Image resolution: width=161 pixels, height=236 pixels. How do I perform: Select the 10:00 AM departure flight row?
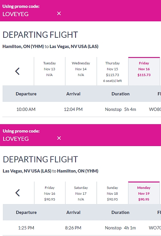click(82, 109)
